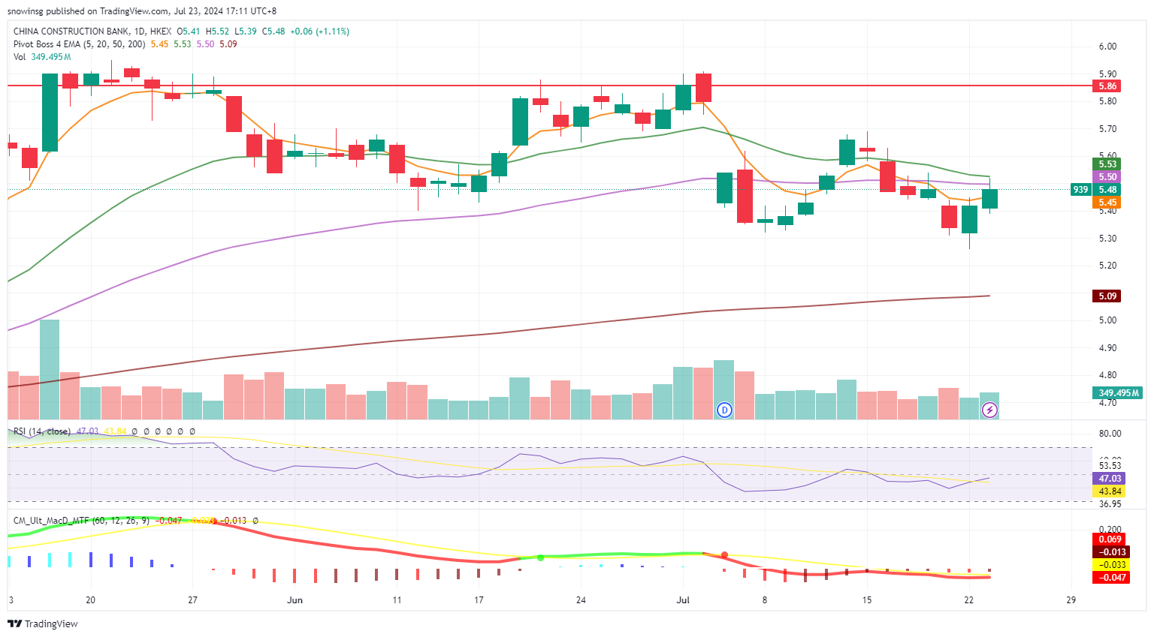Screen dimensions: 1154x637
Task: Select the CM_Ult_MacD_MTF indicator legend
Action: [81, 520]
